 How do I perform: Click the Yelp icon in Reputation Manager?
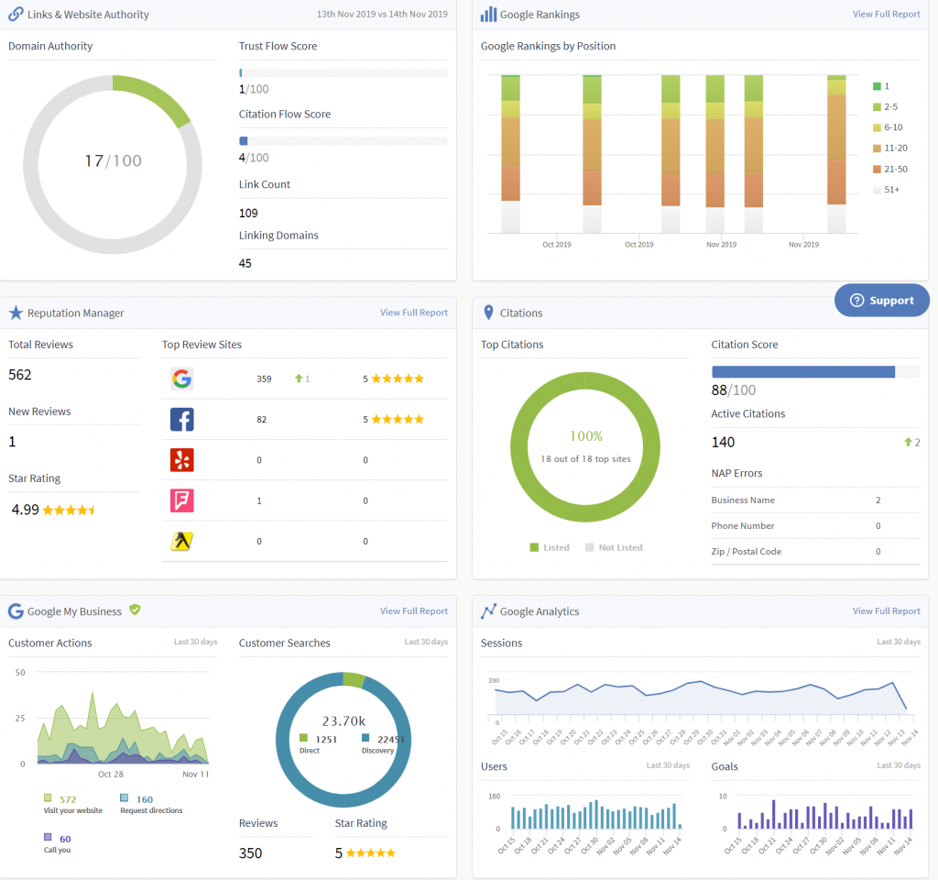(181, 459)
